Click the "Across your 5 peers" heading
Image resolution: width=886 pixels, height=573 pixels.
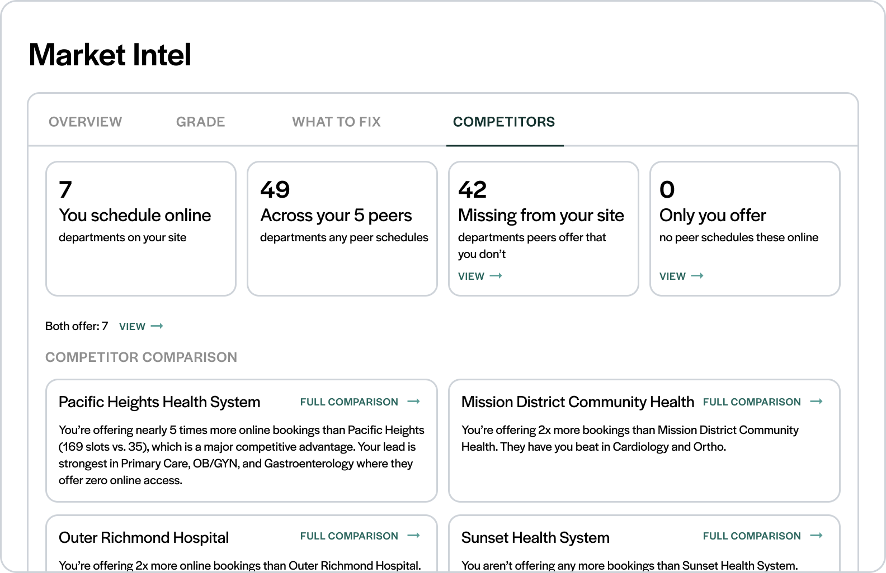tap(336, 215)
